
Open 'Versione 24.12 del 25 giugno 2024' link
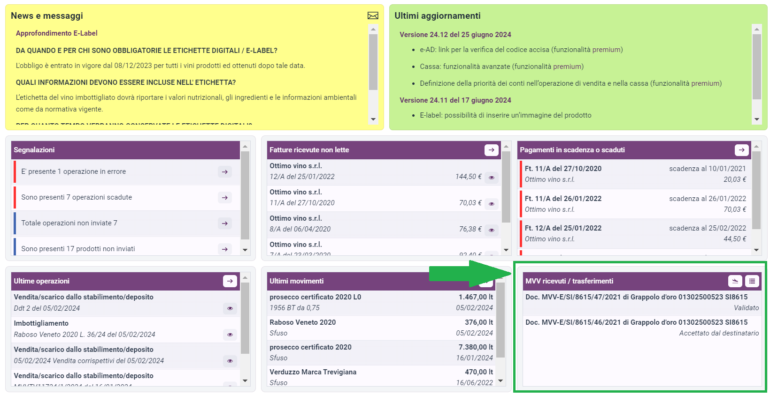(x=455, y=35)
